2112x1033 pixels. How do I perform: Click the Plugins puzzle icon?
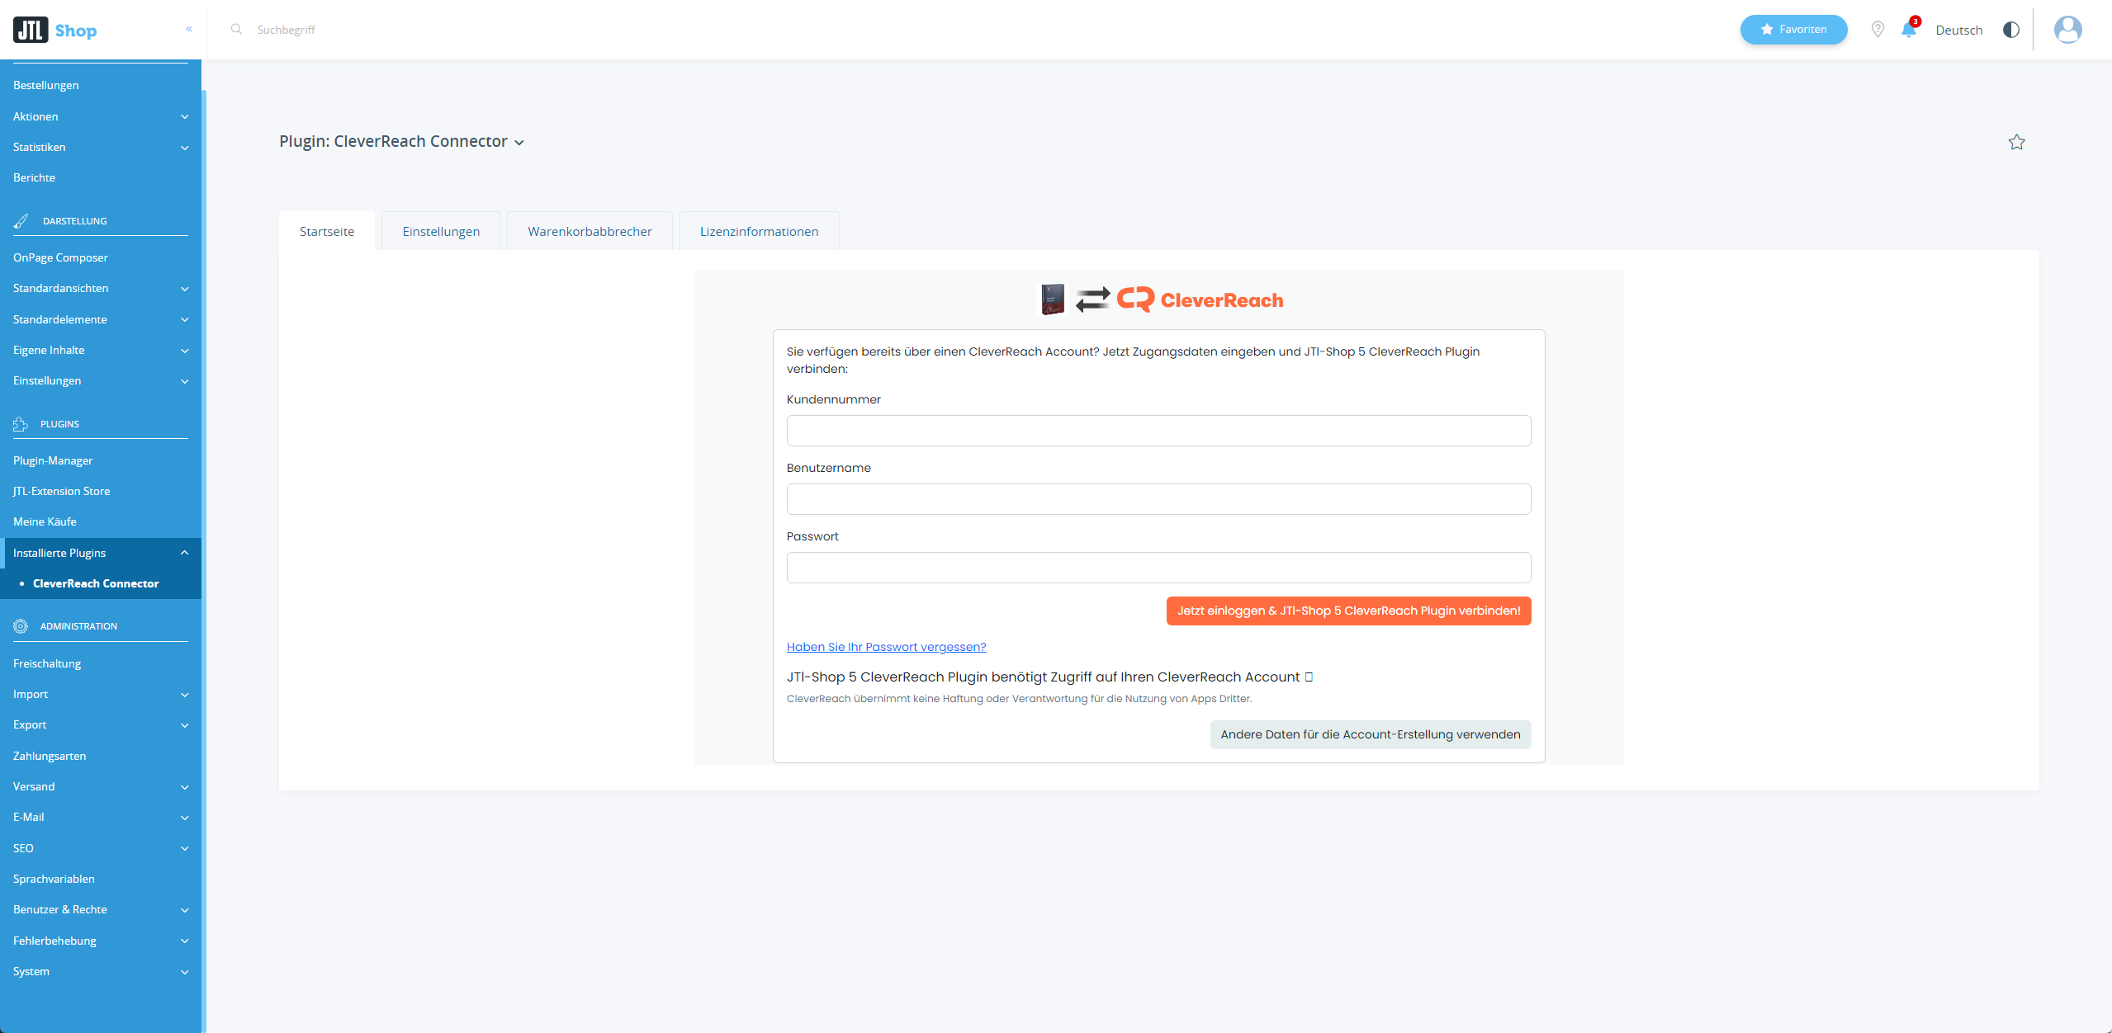coord(21,424)
